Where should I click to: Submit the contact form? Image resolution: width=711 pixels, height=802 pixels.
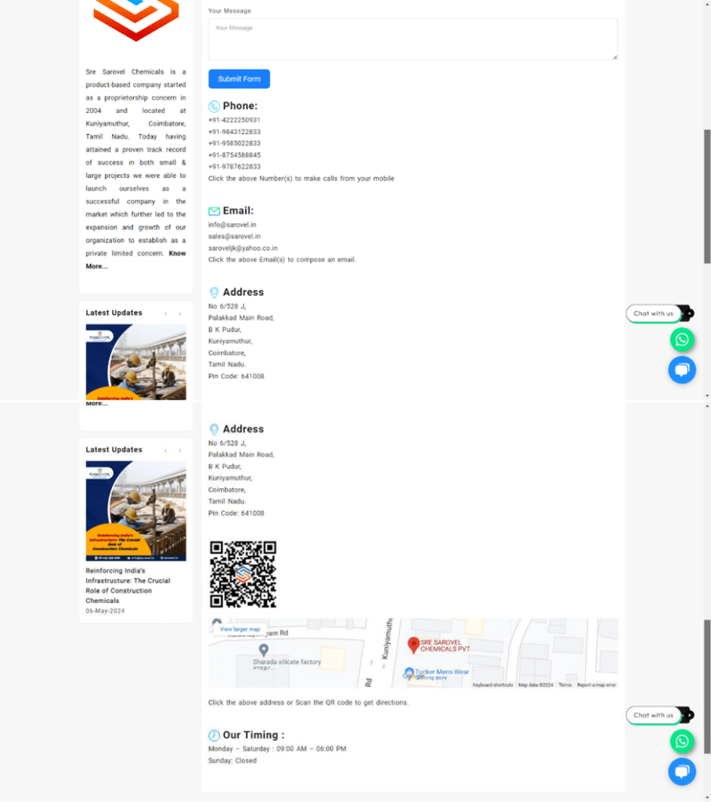point(239,79)
